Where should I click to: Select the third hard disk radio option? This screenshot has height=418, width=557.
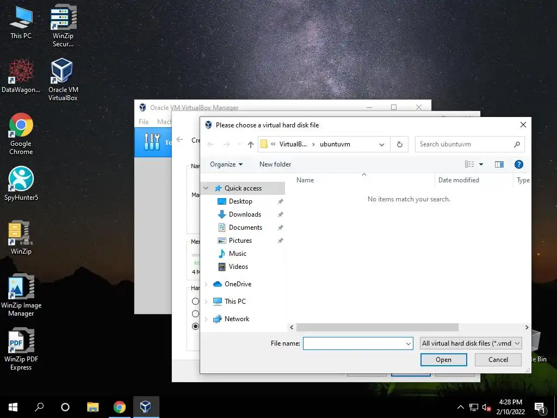[x=195, y=327]
